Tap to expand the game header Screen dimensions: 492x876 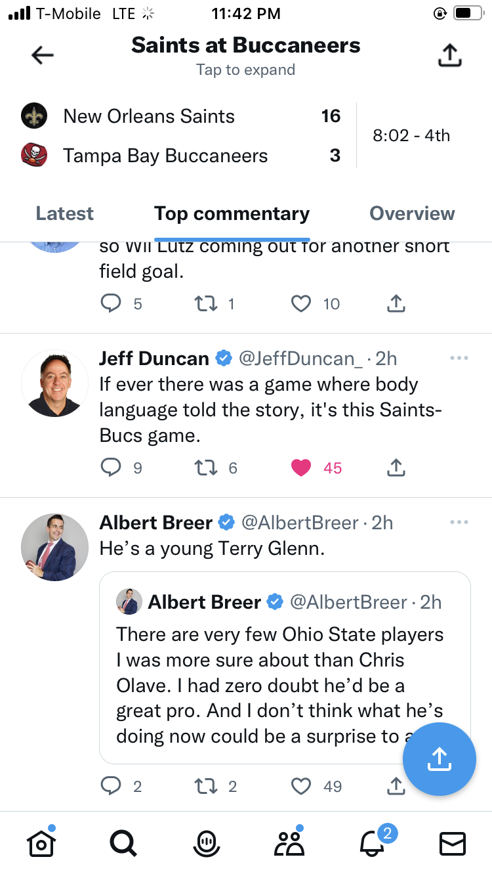tap(245, 70)
